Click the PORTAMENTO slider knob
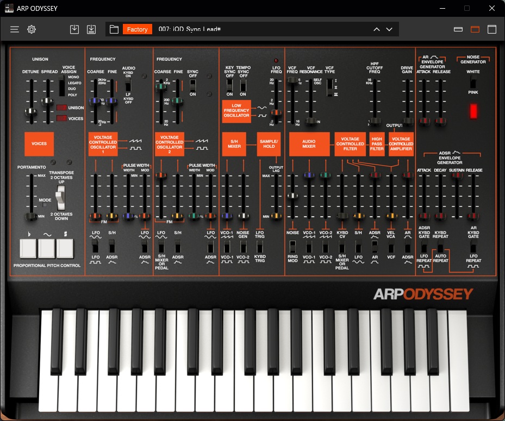Screen dimensions: 505x421 click(31, 216)
